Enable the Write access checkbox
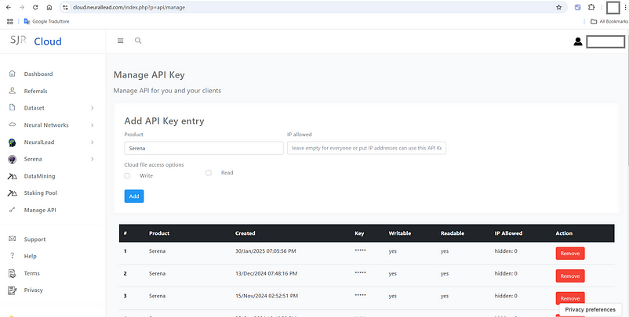This screenshot has height=317, width=629. pos(127,175)
